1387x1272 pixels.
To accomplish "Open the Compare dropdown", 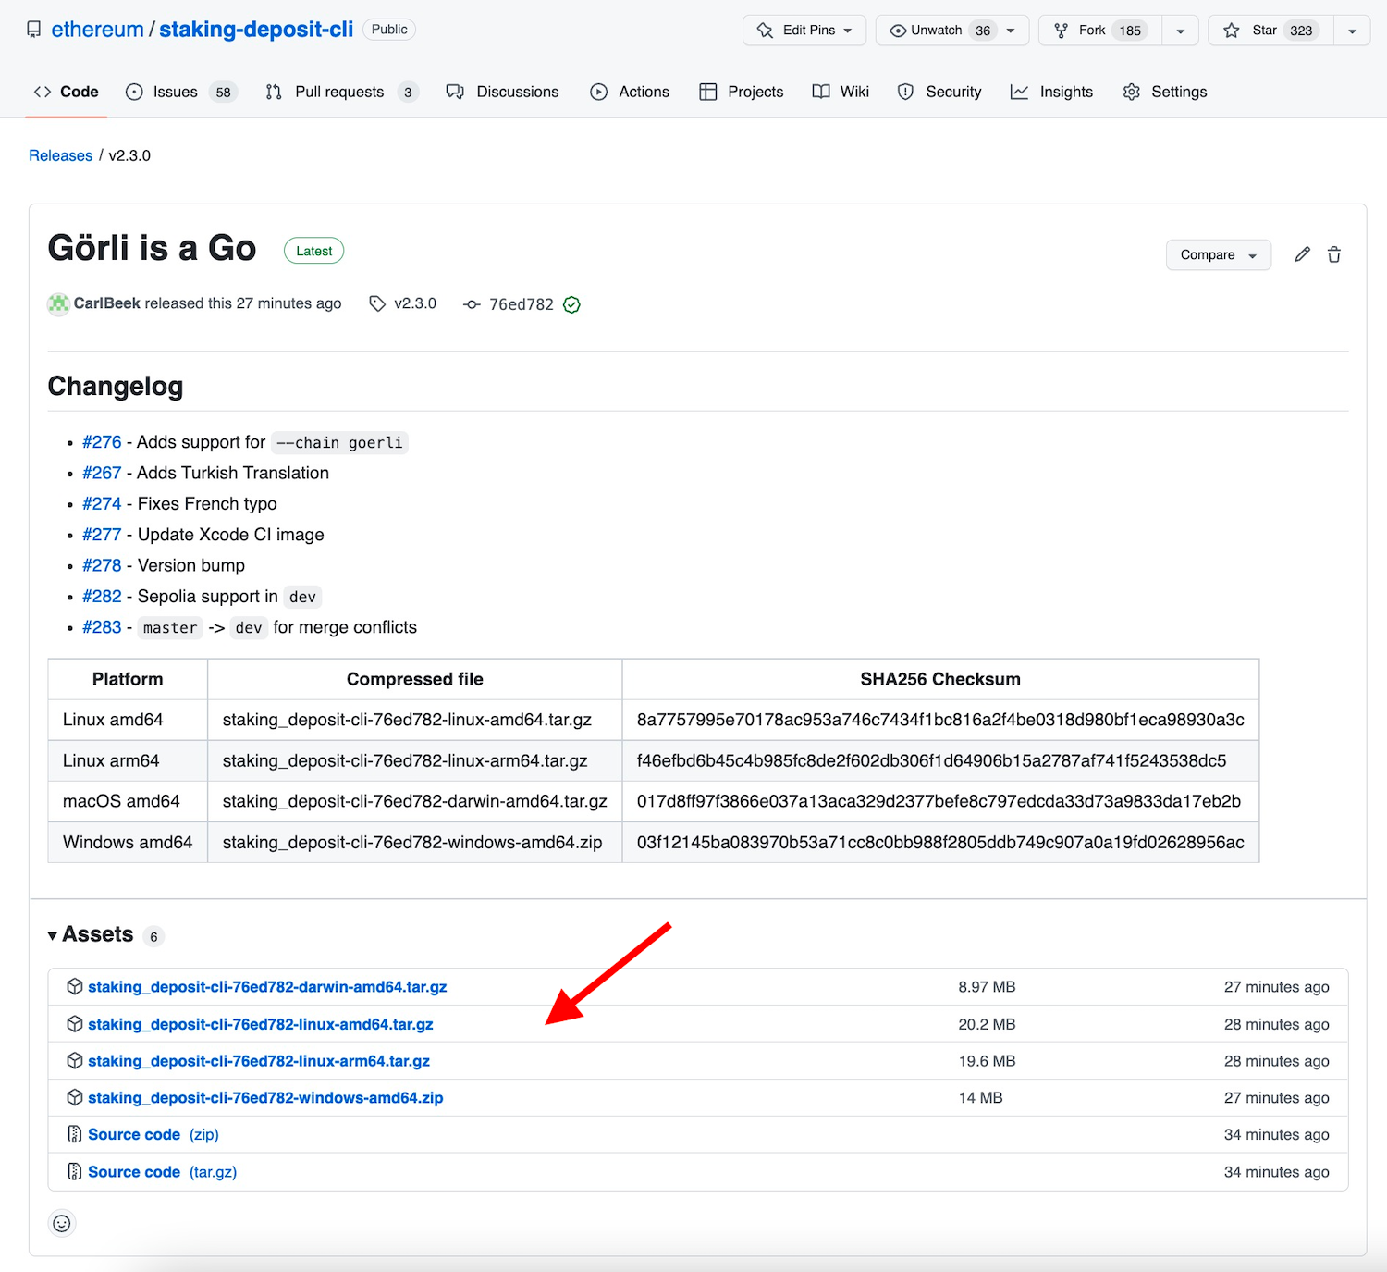I will point(1218,254).
